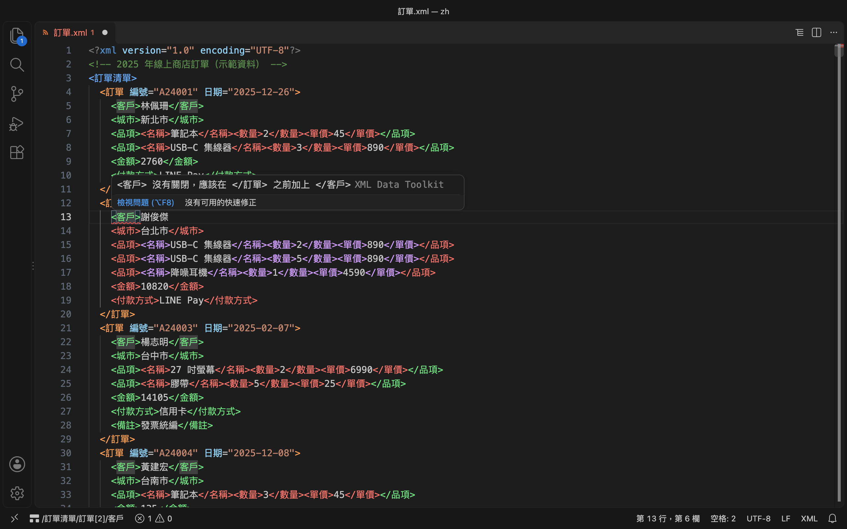Click the 訂單清單 root tag on line 3
This screenshot has width=847, height=529.
(x=113, y=78)
